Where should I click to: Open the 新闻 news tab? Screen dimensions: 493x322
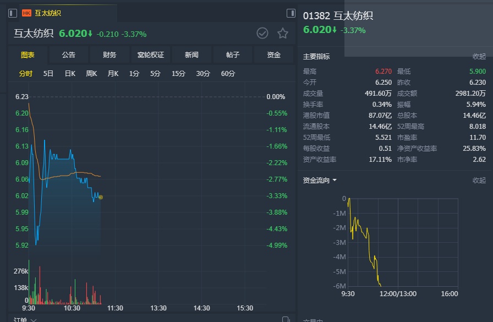coord(191,55)
